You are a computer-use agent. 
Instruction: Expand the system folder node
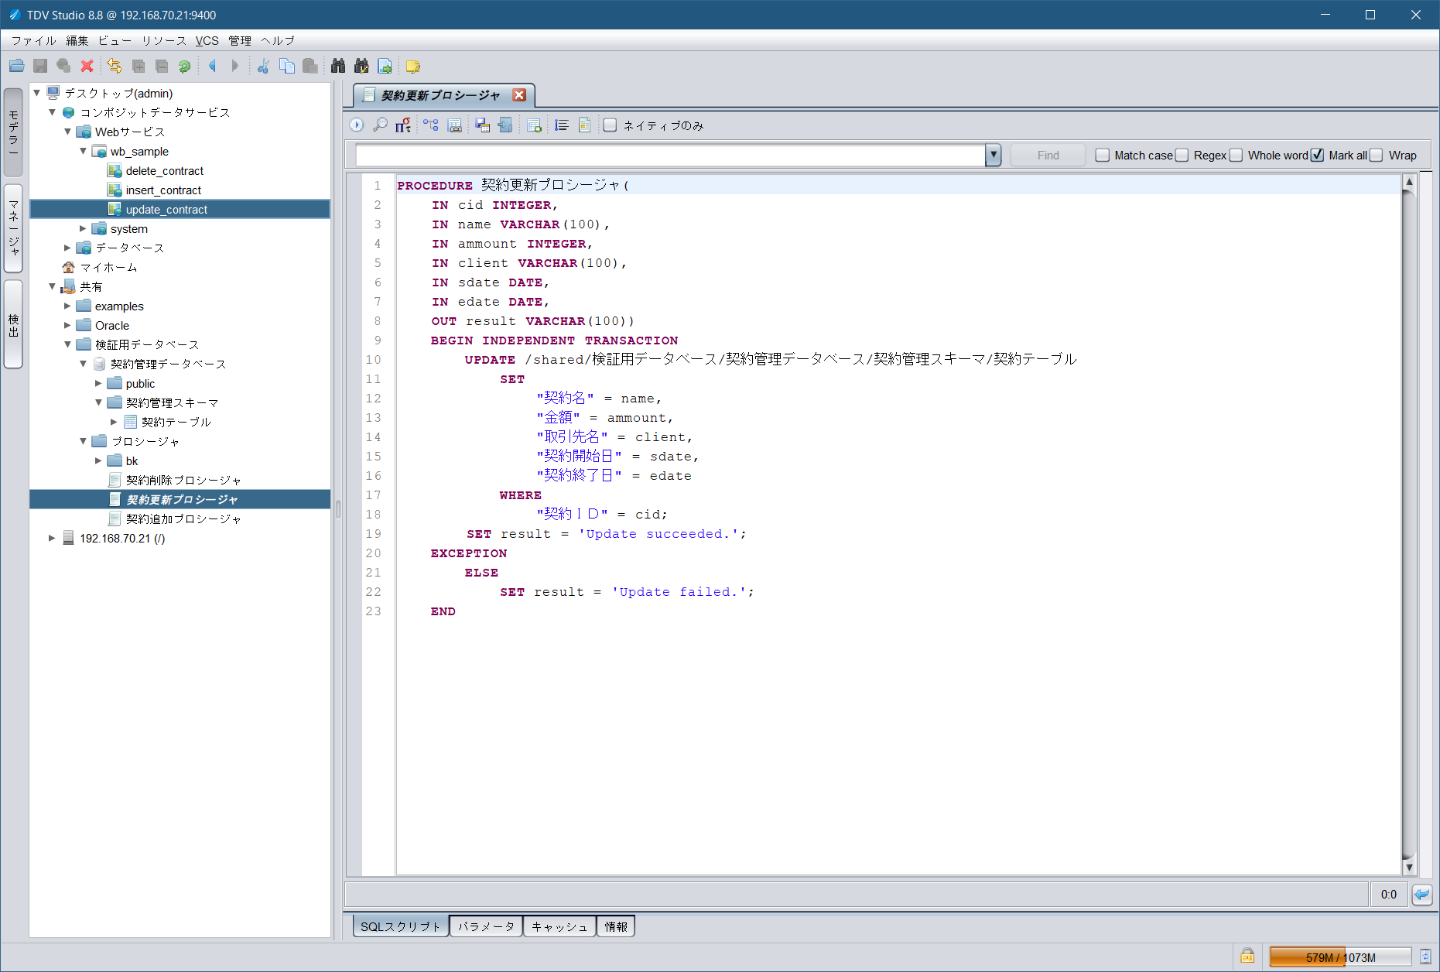(83, 229)
